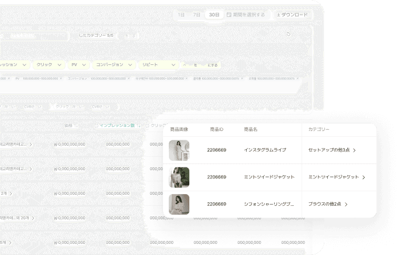Image resolution: width=398 pixels, height=255 pixels.
Task: Click the インプレッション数 sort arrows
Action: (139, 126)
